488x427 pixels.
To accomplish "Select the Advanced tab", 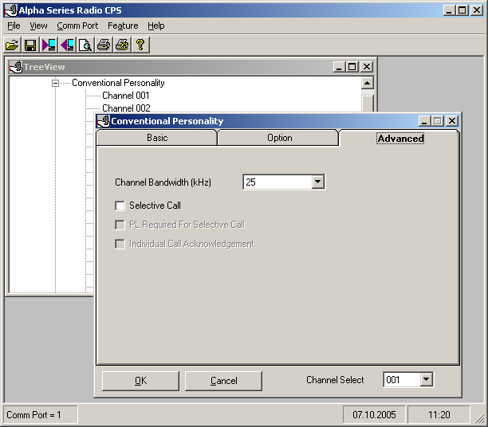I will tap(400, 139).
